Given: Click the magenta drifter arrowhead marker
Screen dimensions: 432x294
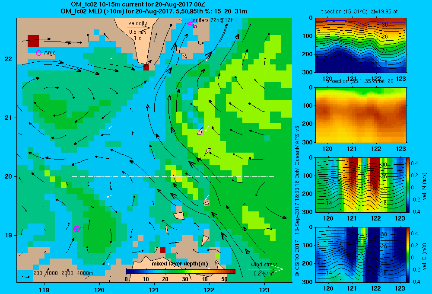Looking at the screenshot, I should click(191, 24).
